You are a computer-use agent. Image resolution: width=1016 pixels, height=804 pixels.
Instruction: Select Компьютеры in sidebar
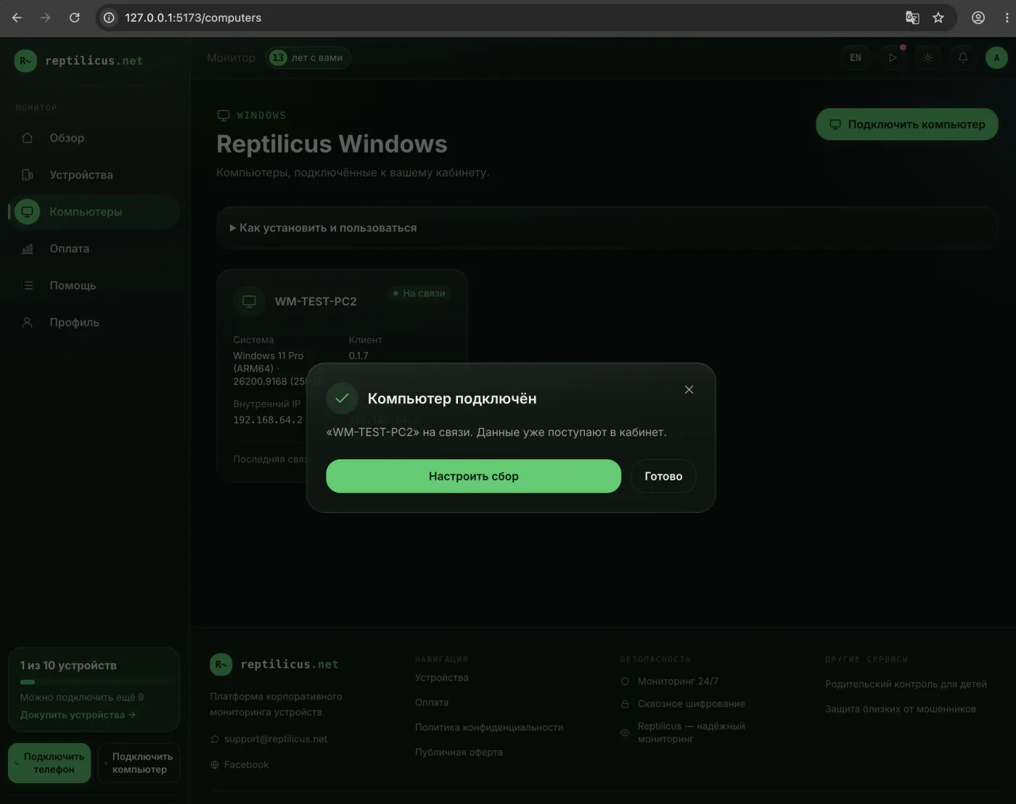94,212
